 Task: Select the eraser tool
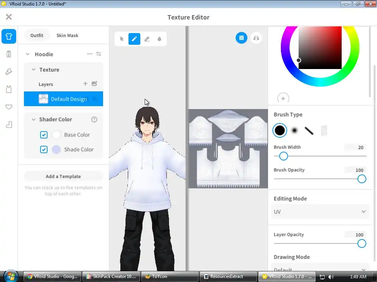click(x=147, y=39)
